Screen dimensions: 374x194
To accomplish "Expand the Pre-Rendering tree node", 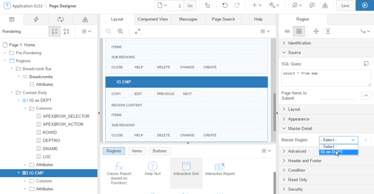I will 5,53.
